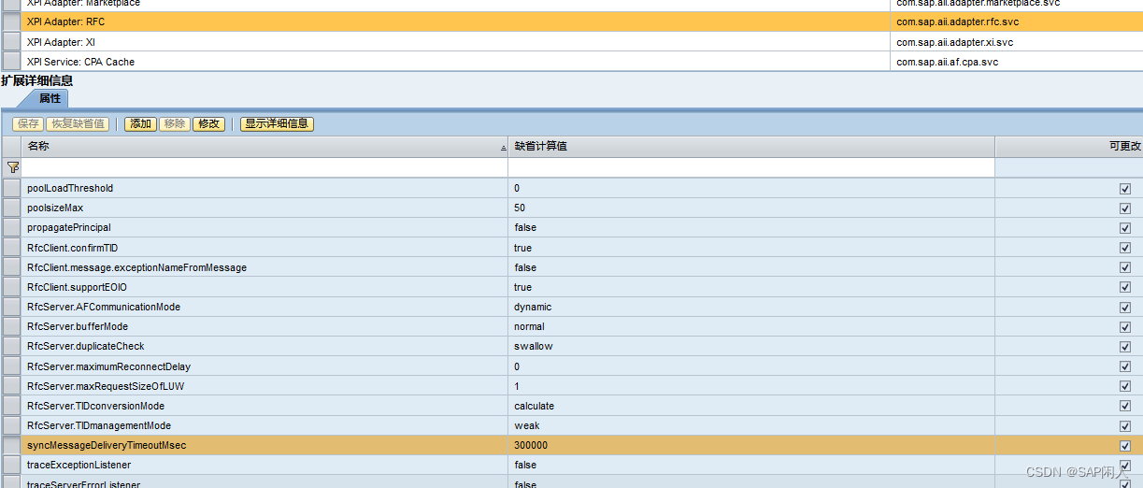Click the 名称 column header
Screen dimensions: 1143x488
(x=264, y=147)
